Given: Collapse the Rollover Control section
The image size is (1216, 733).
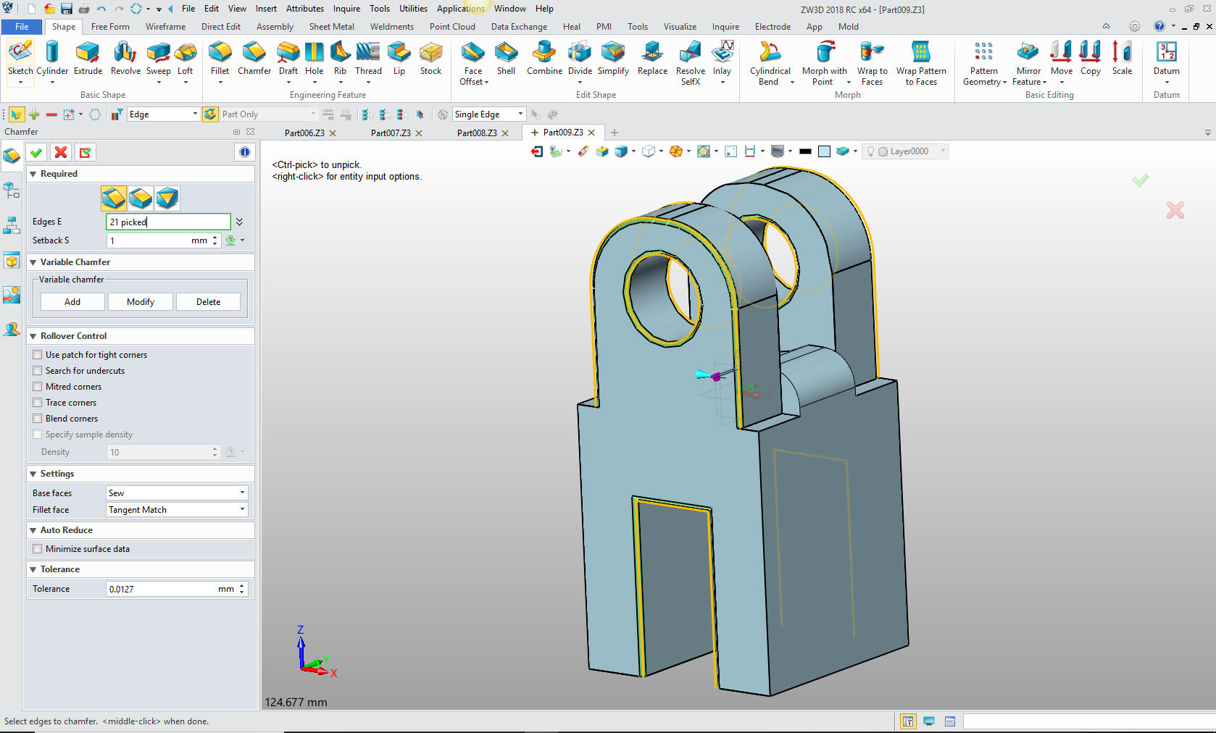Looking at the screenshot, I should (x=33, y=336).
